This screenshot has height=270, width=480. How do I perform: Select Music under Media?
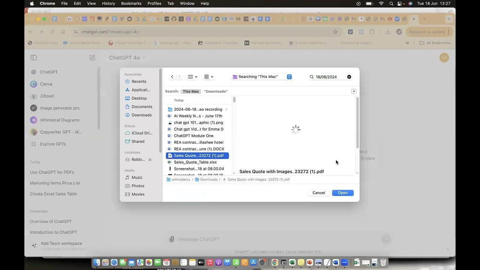(137, 177)
